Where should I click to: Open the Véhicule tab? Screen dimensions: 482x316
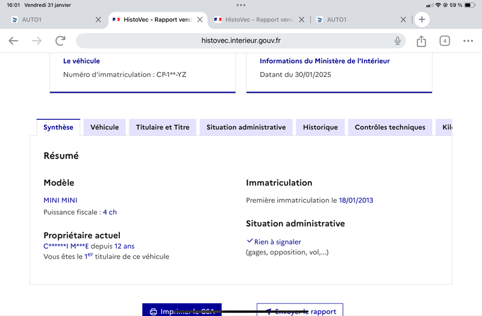pos(104,127)
